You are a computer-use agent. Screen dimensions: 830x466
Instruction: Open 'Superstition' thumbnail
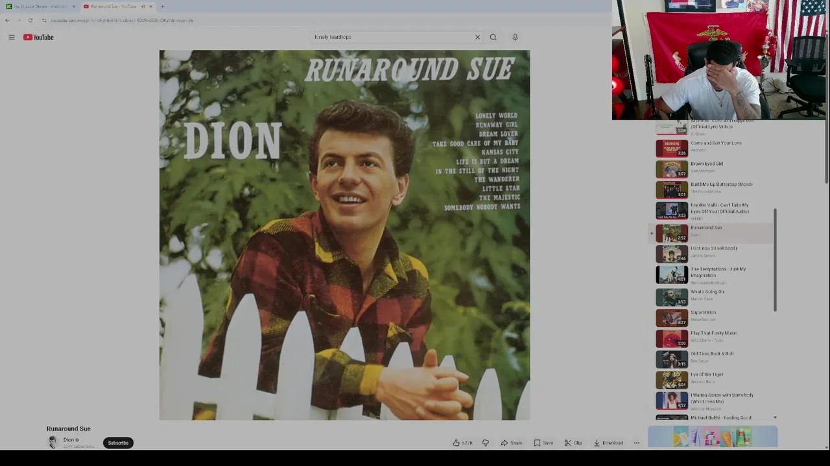(672, 318)
